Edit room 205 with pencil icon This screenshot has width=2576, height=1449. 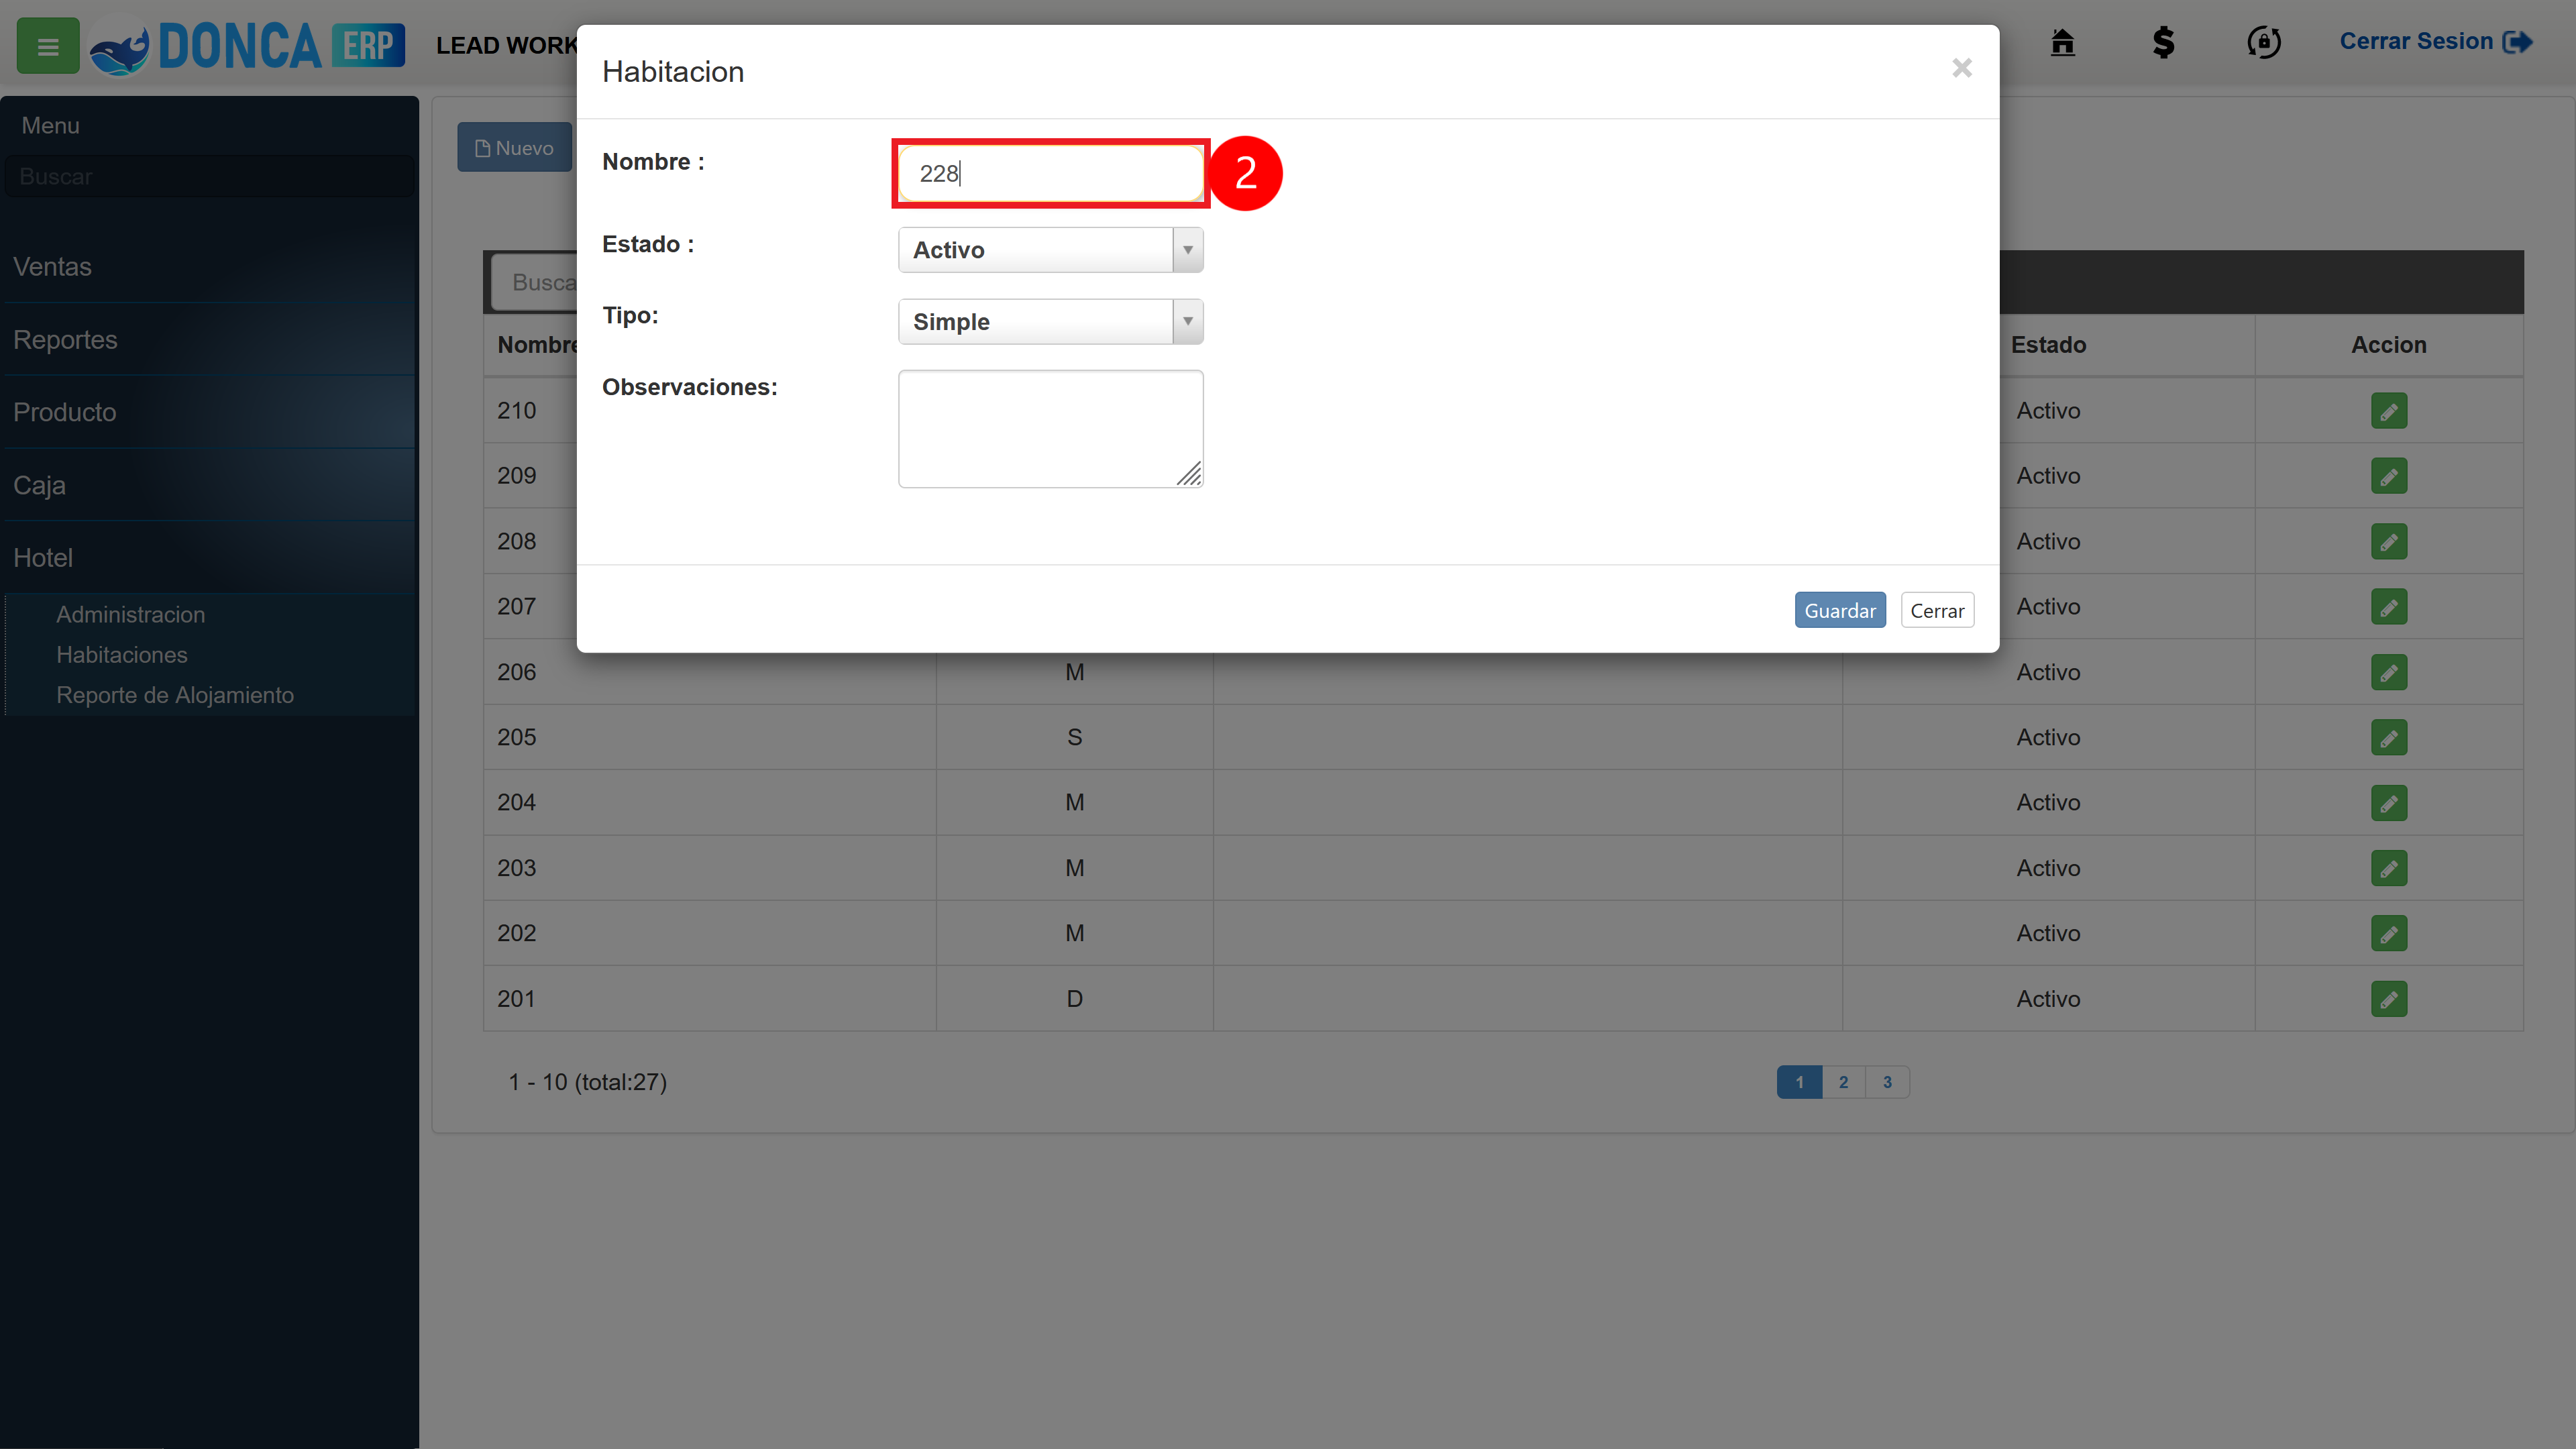2388,737
